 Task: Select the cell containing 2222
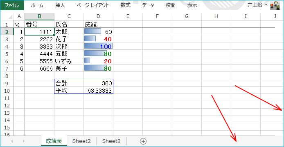[39, 39]
